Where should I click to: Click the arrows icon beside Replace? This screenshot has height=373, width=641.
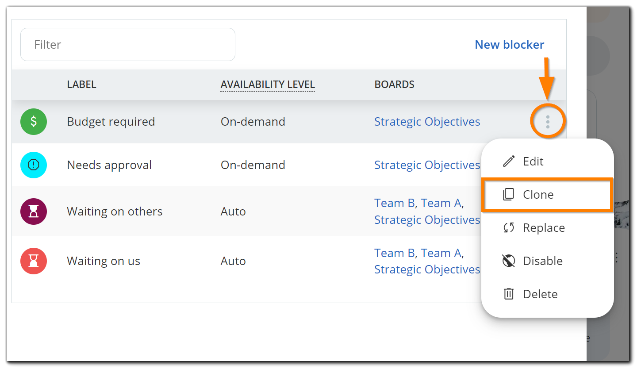click(509, 227)
